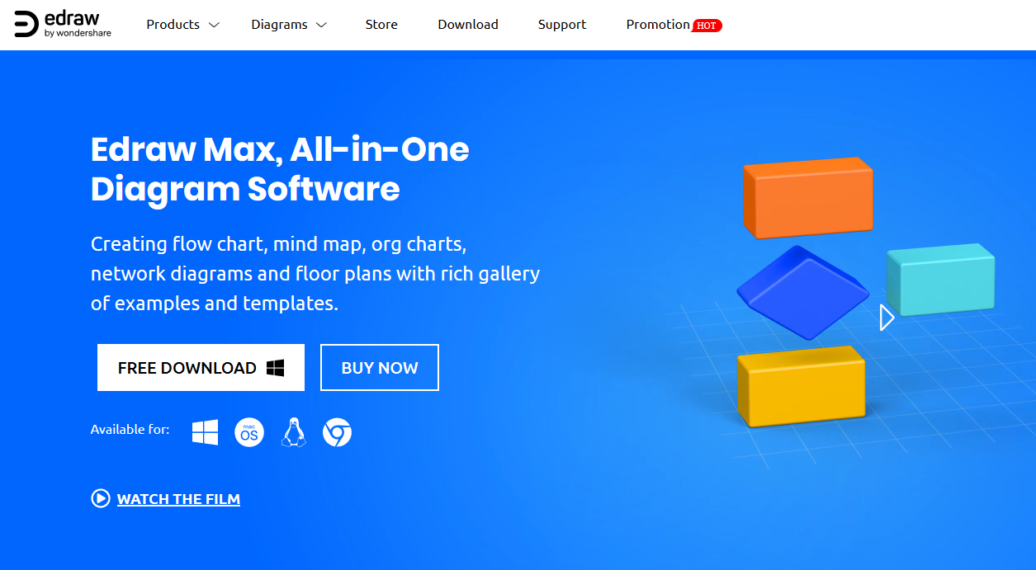
Task: Open the Promotion page
Action: (658, 25)
